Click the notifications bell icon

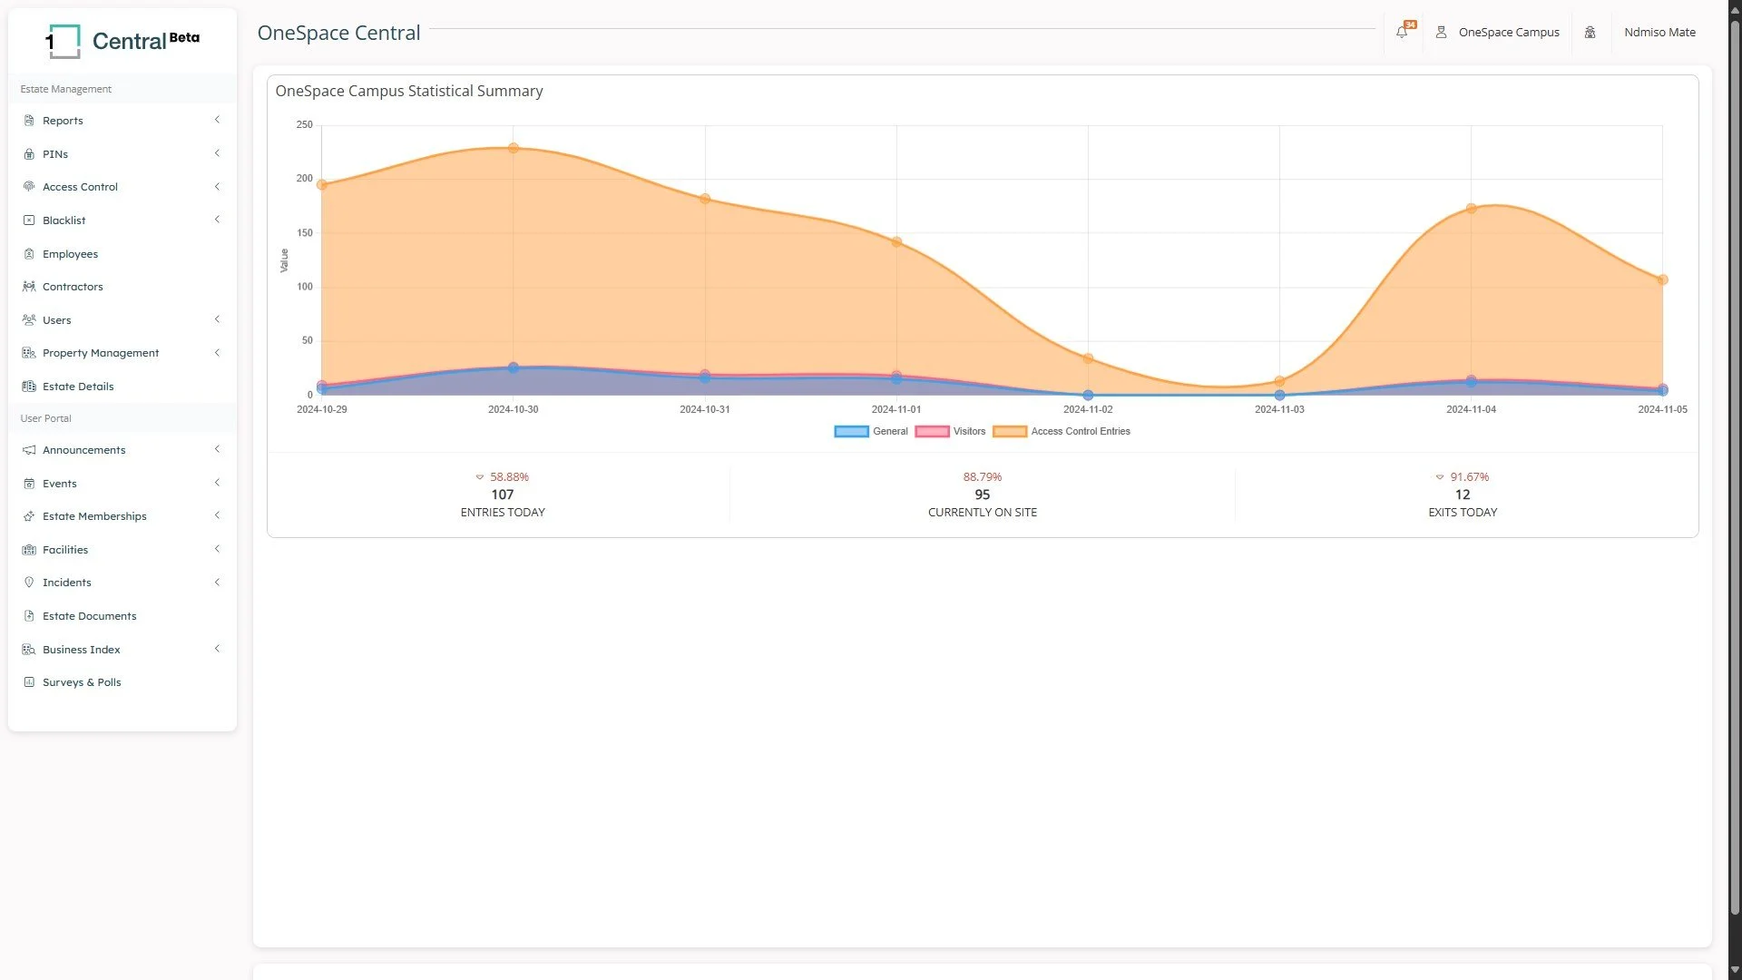1402,33
